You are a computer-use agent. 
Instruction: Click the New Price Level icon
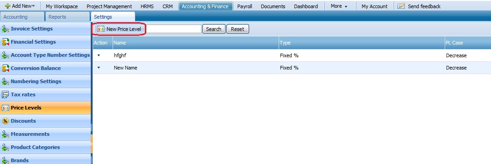[x=101, y=29]
